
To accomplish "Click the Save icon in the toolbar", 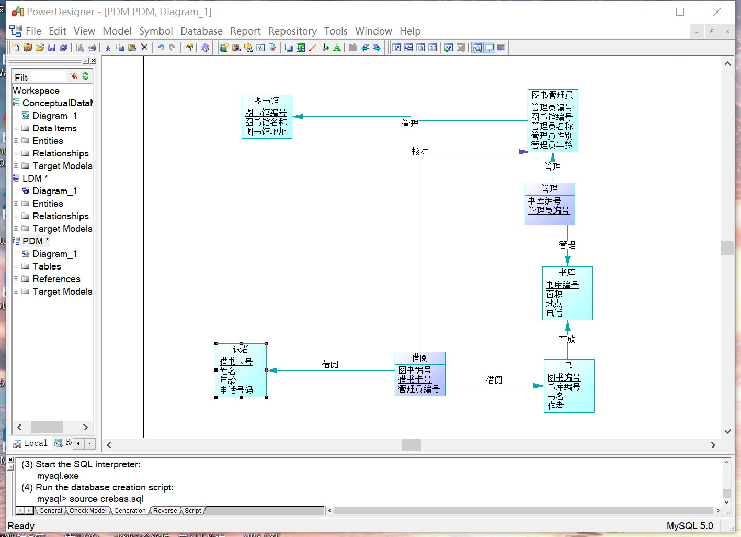I will 52,48.
